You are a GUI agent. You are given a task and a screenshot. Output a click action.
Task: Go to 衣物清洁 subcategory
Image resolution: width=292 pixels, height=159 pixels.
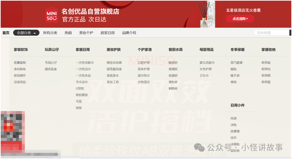[x=143, y=82]
